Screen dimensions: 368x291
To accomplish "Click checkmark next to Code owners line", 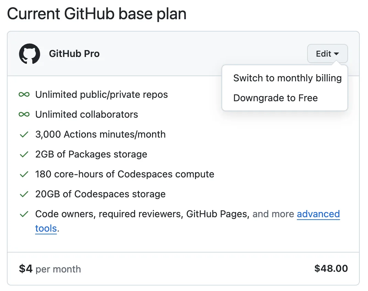I will [24, 214].
